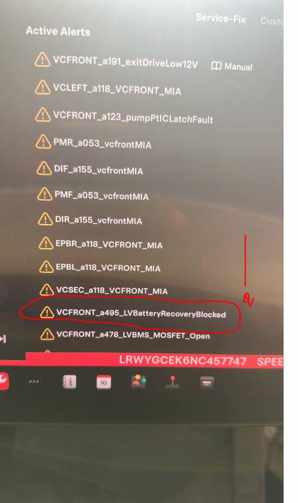Image resolution: width=298 pixels, height=503 pixels.
Task: Open the three-dots app launcher
Action: (34, 381)
